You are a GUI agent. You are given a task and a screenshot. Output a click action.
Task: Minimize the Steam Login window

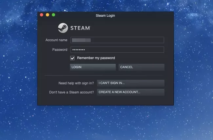click(x=48, y=15)
